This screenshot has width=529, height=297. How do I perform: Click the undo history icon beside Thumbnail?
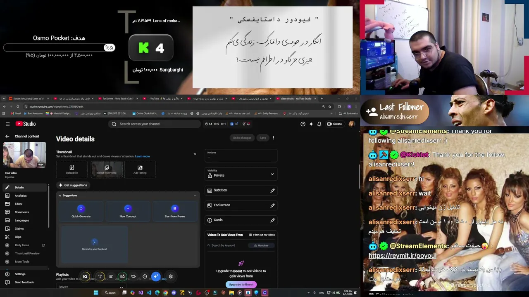(195, 154)
